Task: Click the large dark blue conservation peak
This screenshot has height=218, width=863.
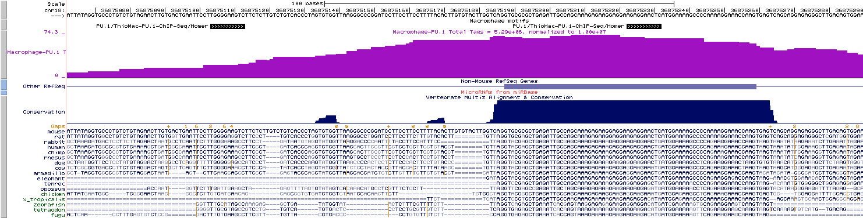Action: 632,111
